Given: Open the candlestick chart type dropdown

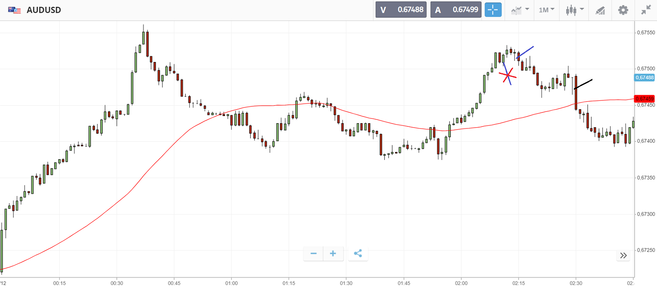Looking at the screenshot, I should [574, 10].
